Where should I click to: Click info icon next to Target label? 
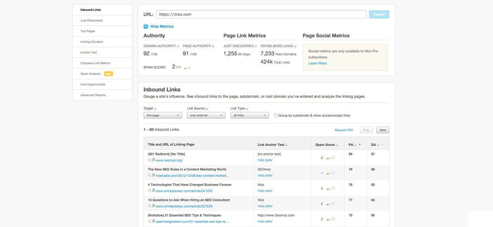pos(155,108)
